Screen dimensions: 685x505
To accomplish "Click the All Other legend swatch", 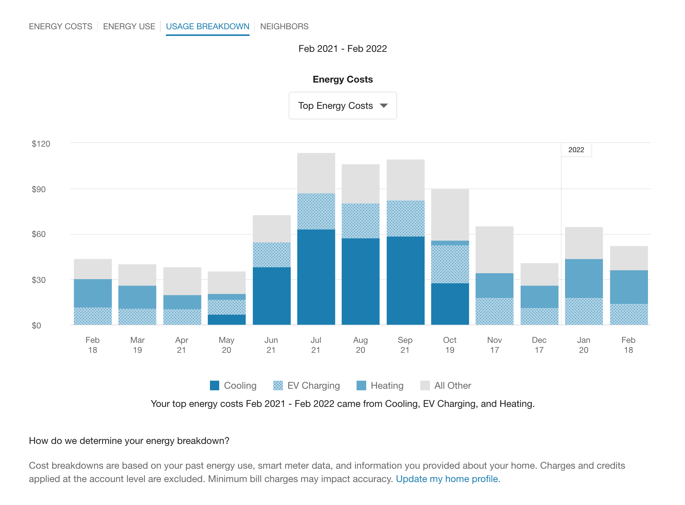I will tap(425, 385).
